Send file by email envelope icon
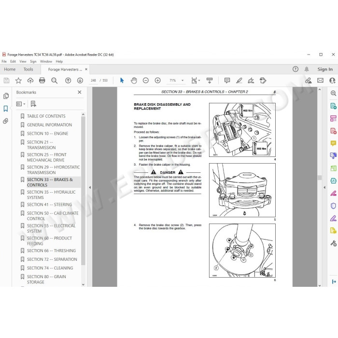Viewport: 338px width, 338px height. click(x=320, y=81)
